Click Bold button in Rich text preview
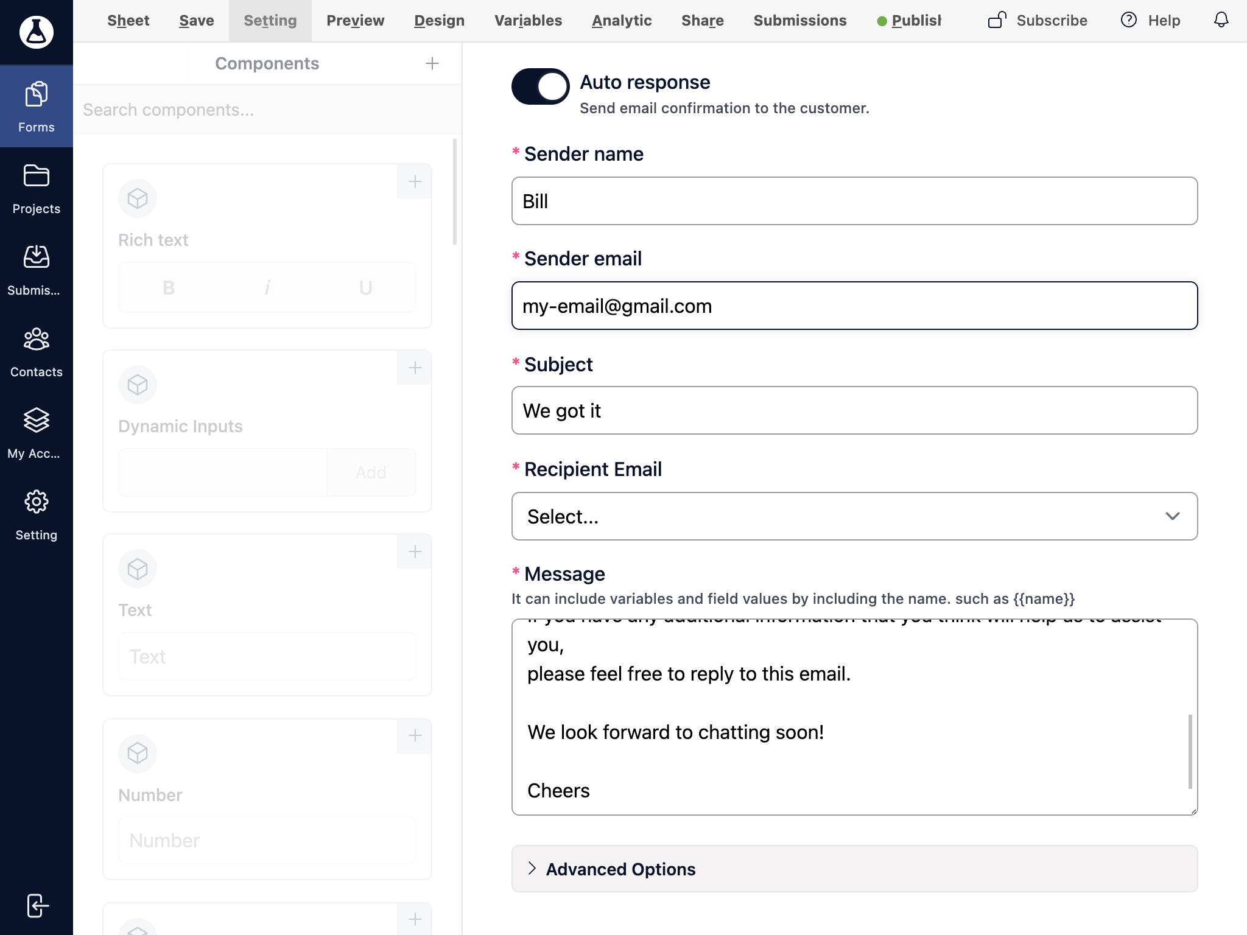 [x=169, y=288]
